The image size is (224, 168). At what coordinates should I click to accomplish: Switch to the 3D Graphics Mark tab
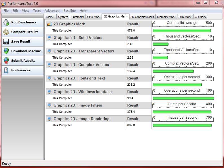point(142,17)
